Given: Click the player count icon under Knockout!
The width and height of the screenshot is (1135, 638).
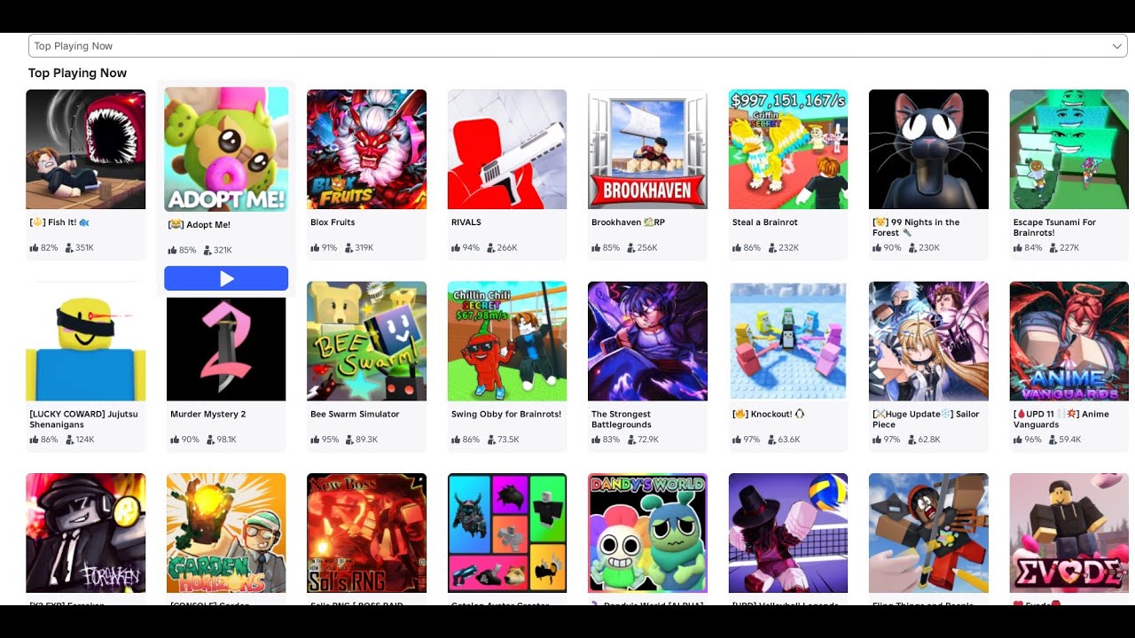Looking at the screenshot, I should tap(771, 440).
